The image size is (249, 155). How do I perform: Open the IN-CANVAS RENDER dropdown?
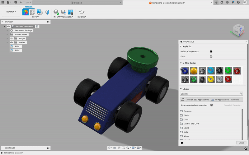pos(63,17)
